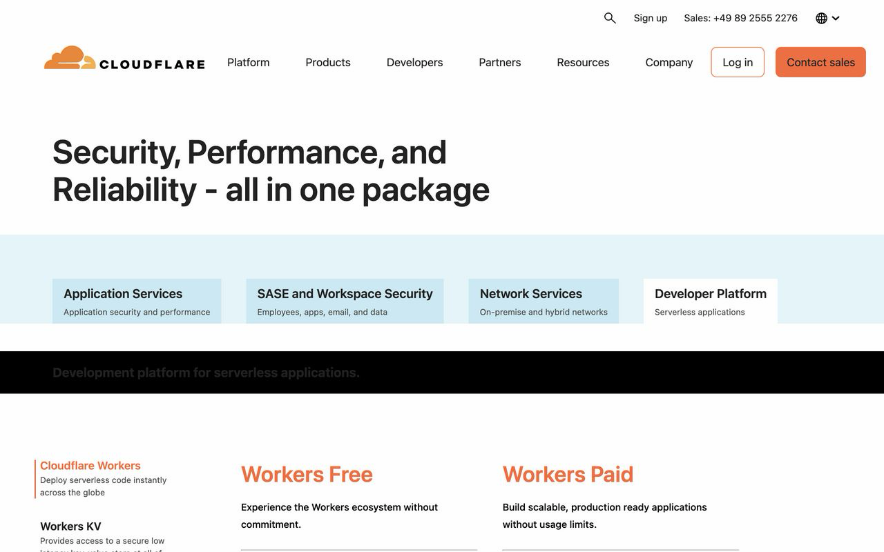Open the Developers menu
This screenshot has width=884, height=552.
click(415, 62)
